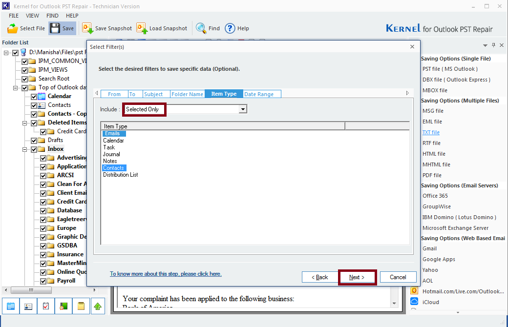Collapse the Inbox tree node
Screen dimensions: 508x327
(24, 149)
